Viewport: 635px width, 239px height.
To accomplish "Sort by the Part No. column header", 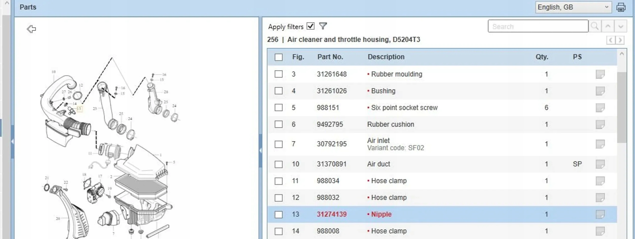I will pos(330,57).
